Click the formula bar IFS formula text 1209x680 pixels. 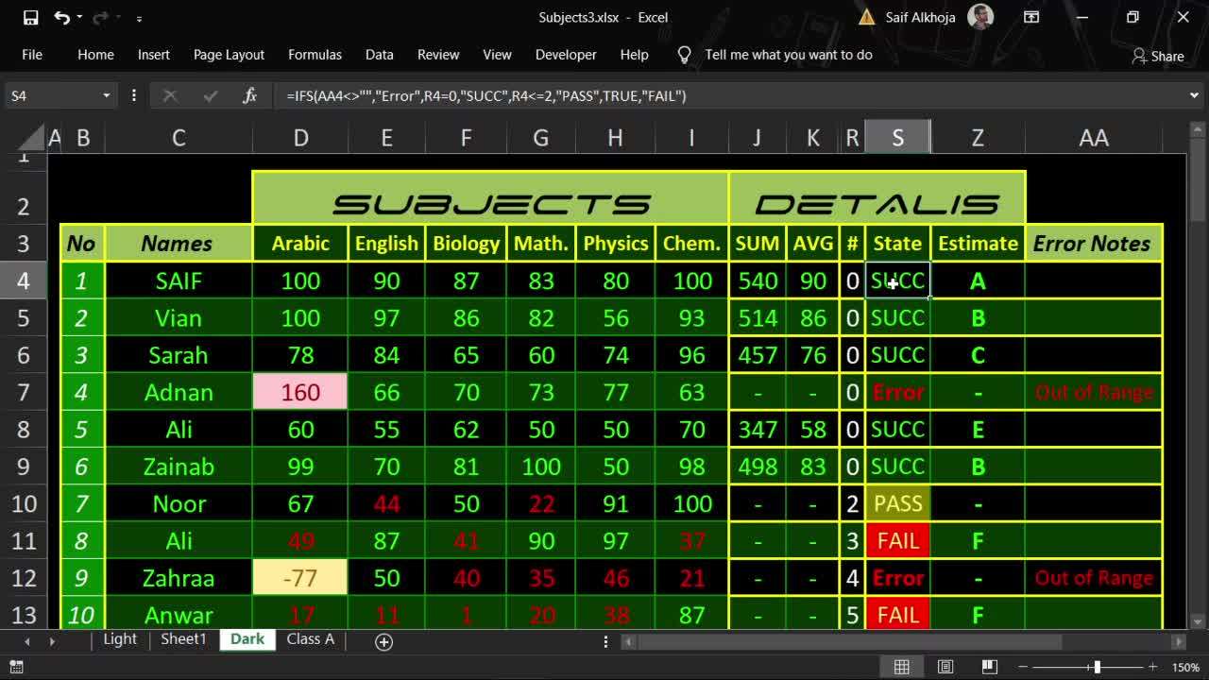click(x=485, y=95)
